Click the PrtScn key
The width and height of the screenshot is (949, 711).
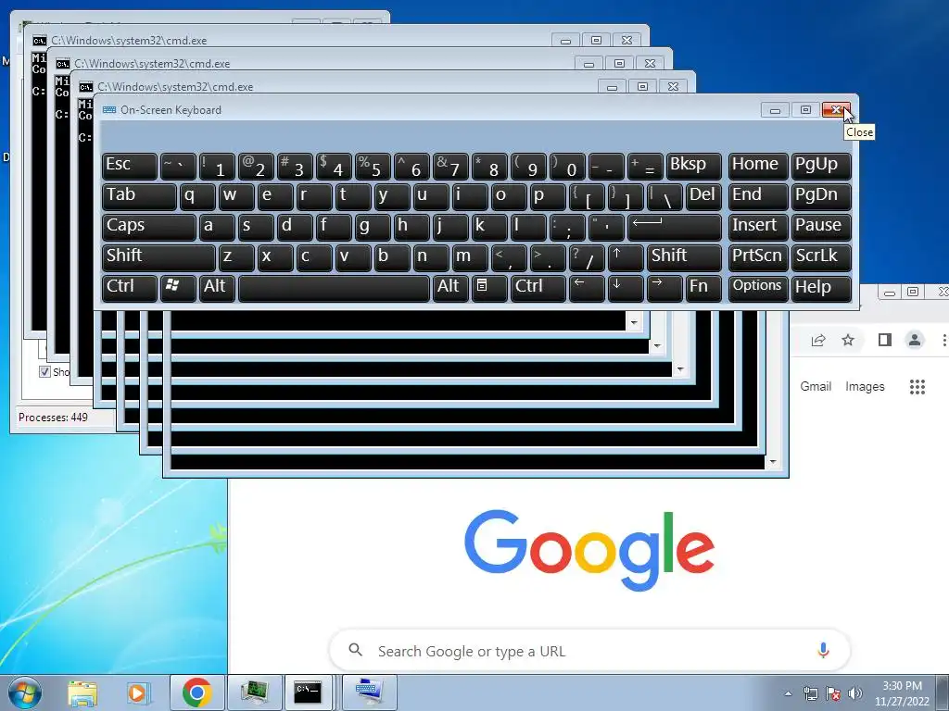(x=758, y=257)
